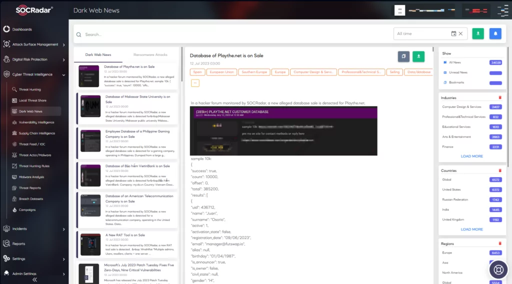The width and height of the screenshot is (512, 284).
Task: Open Threat Actor/Malware item
Action: (x=34, y=155)
